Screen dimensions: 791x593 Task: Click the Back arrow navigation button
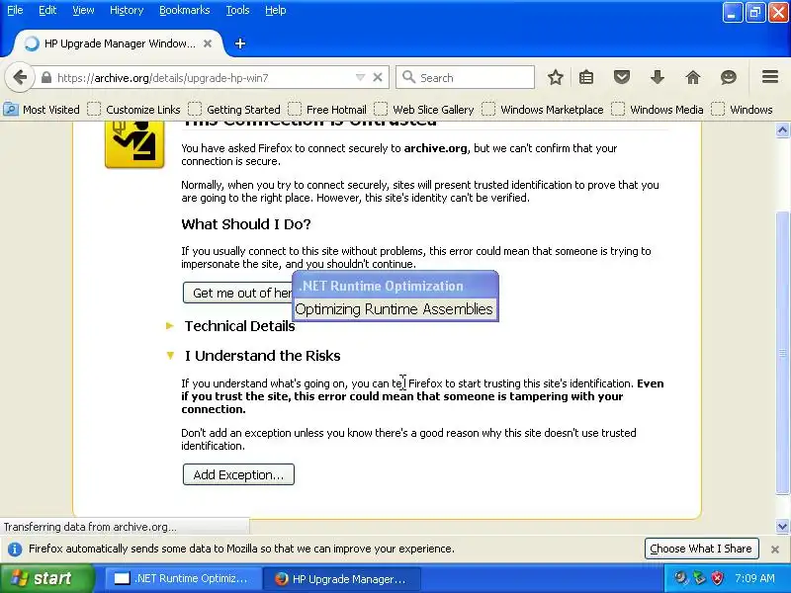click(20, 78)
